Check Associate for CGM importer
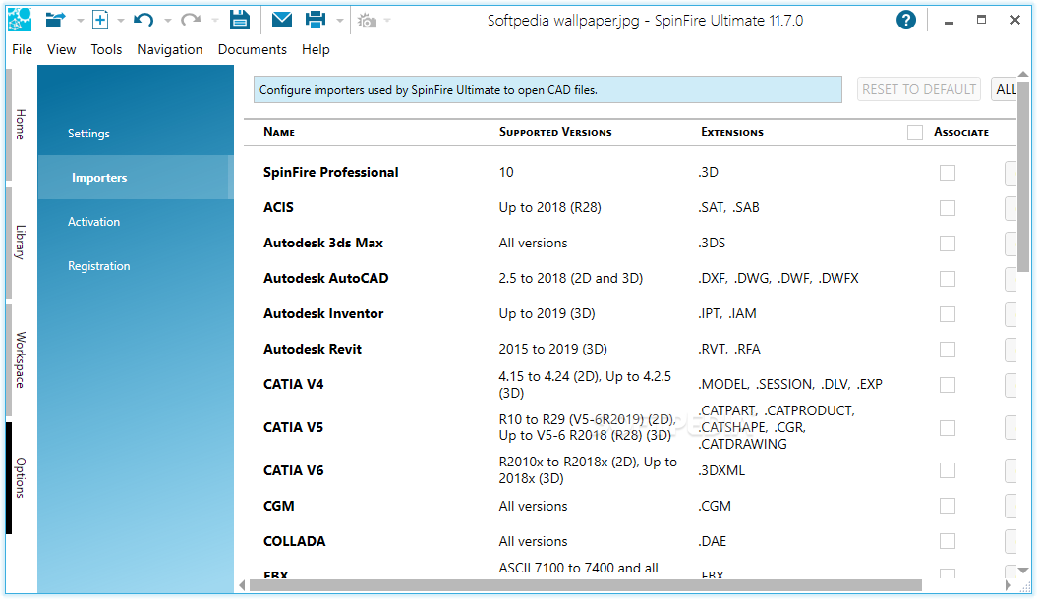Viewport: 1037px width, 599px height. click(x=947, y=506)
